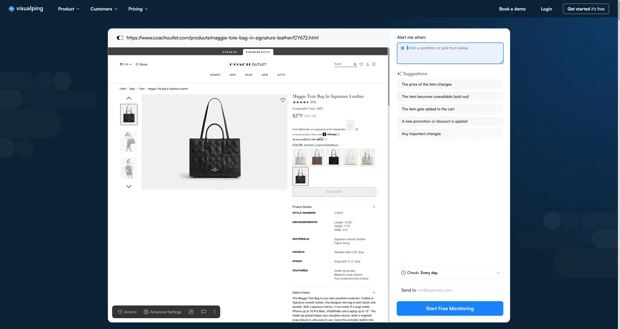
Task: Click the SOLD OUT button
Action: pyautogui.click(x=334, y=192)
